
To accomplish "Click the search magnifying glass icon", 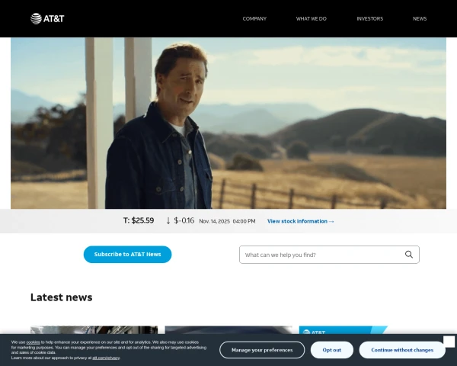I will (x=409, y=255).
